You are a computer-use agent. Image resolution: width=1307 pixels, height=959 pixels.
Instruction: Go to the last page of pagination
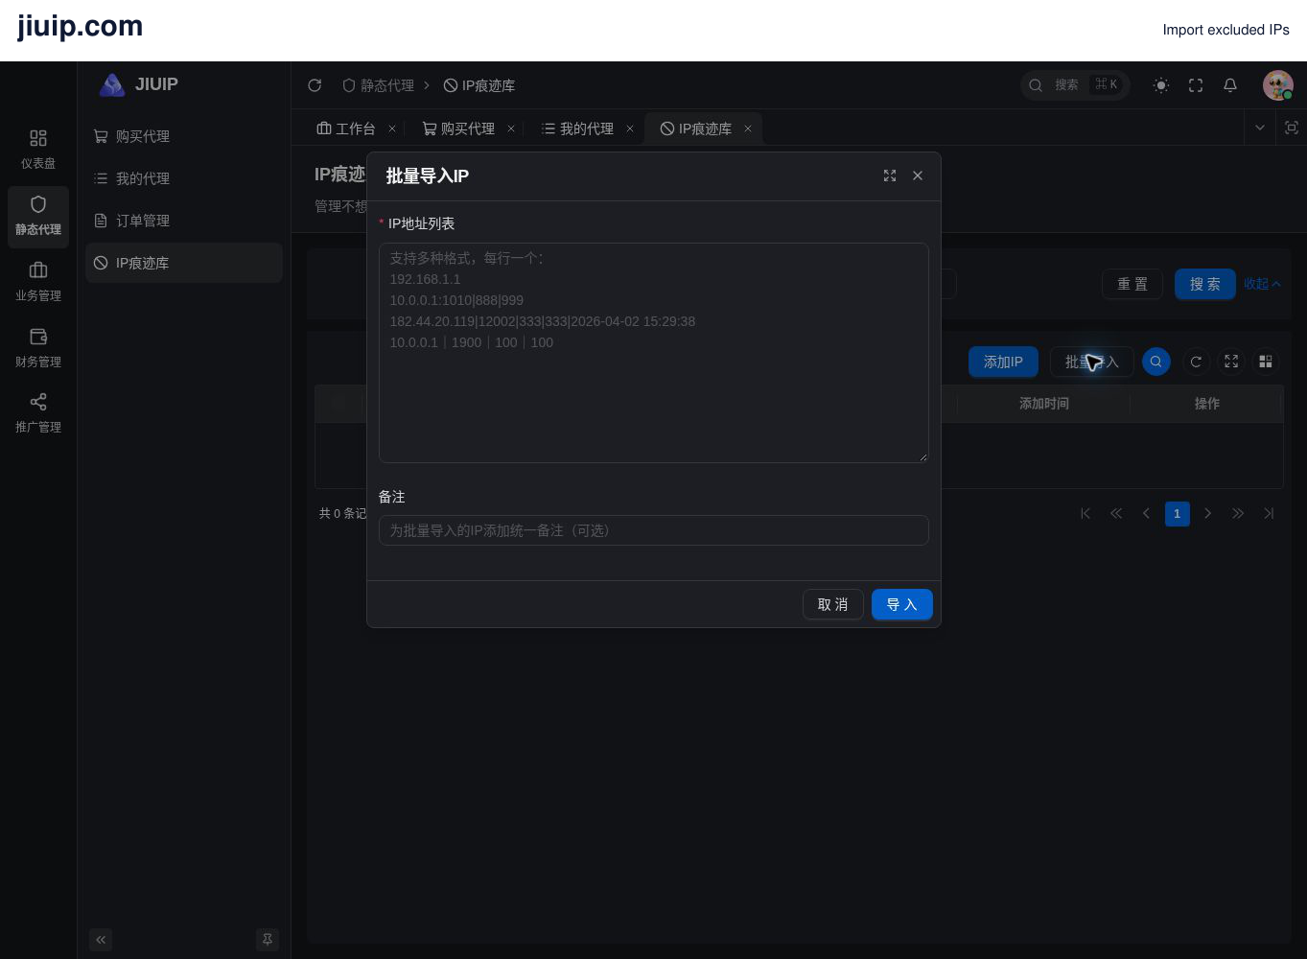coord(1269,514)
